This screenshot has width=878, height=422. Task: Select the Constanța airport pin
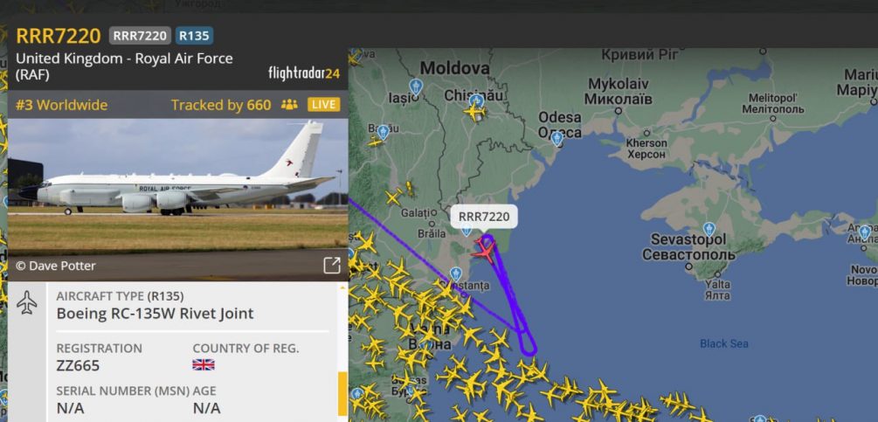click(456, 274)
